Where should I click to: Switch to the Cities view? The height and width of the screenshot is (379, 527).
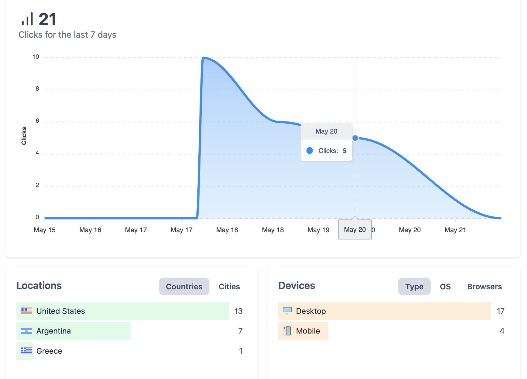click(229, 287)
